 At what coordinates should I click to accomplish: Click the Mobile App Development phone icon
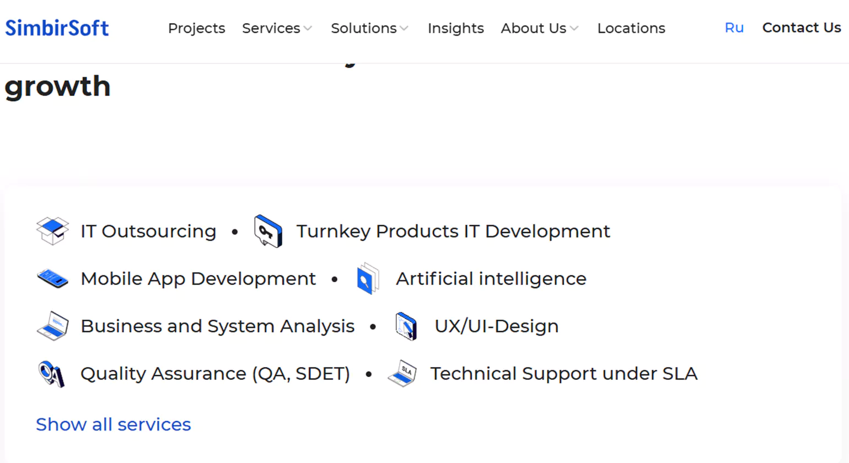(x=52, y=278)
